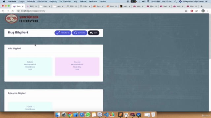
Task: Click the Şebap Güvercin Federasyonu logo
Action: click(22, 19)
